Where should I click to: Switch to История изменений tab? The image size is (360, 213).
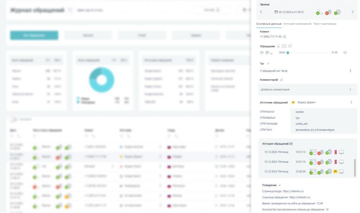(297, 24)
